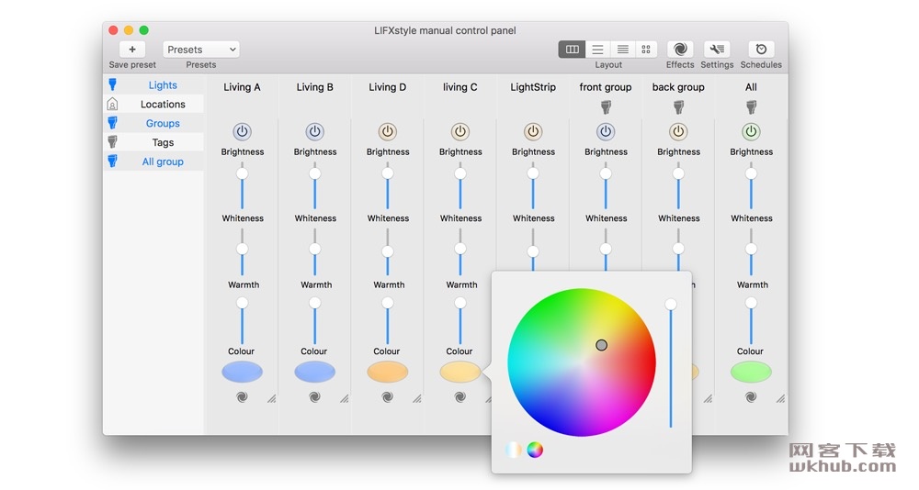Switch to rainbow colour wheel mode

click(x=535, y=450)
